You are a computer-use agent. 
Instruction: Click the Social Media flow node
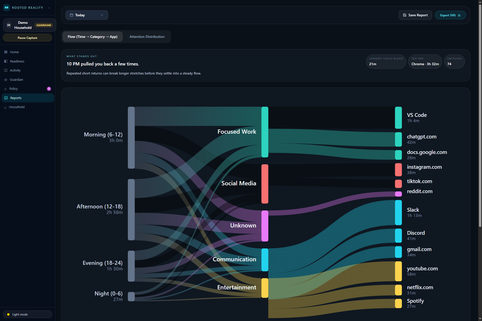tap(265, 184)
